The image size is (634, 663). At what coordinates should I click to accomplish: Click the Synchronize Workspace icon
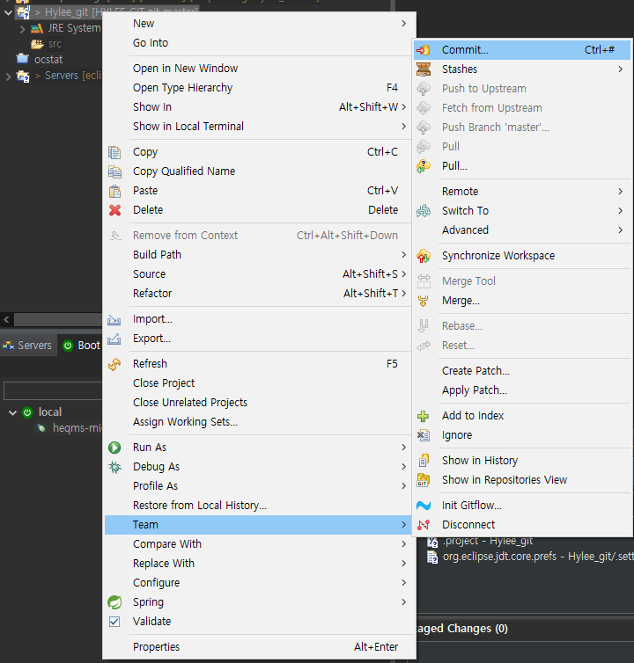(x=424, y=256)
